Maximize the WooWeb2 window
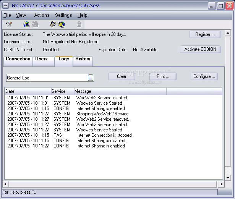 [x=220, y=6]
